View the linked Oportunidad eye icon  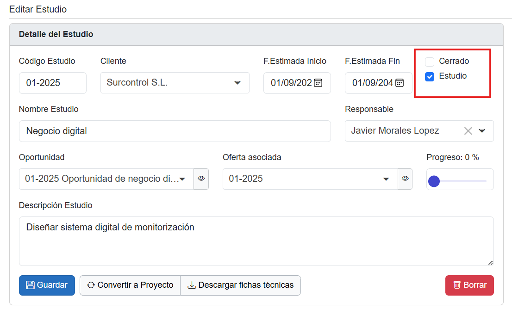tap(201, 179)
